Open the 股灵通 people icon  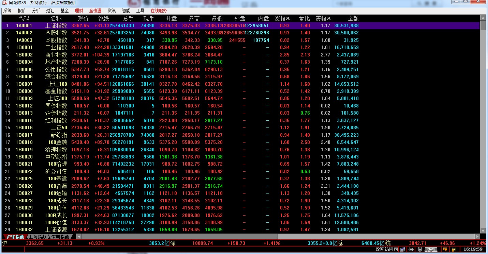(x=419, y=250)
